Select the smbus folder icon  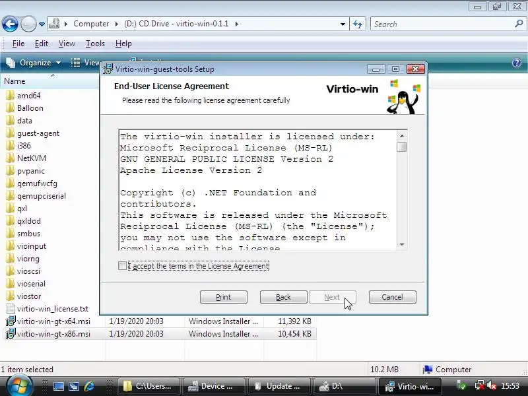point(11,234)
